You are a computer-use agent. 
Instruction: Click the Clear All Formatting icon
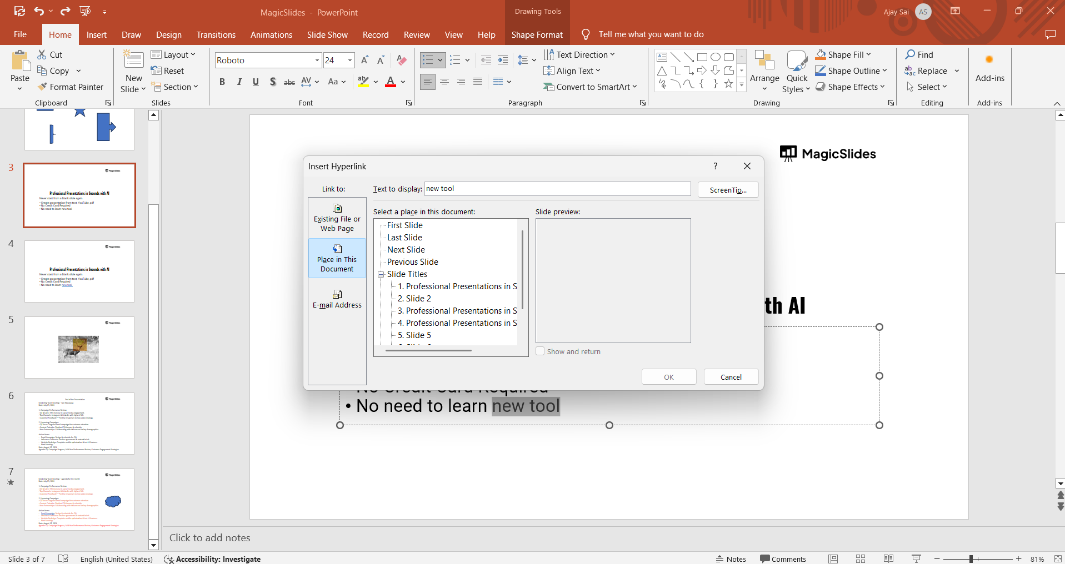click(x=402, y=61)
